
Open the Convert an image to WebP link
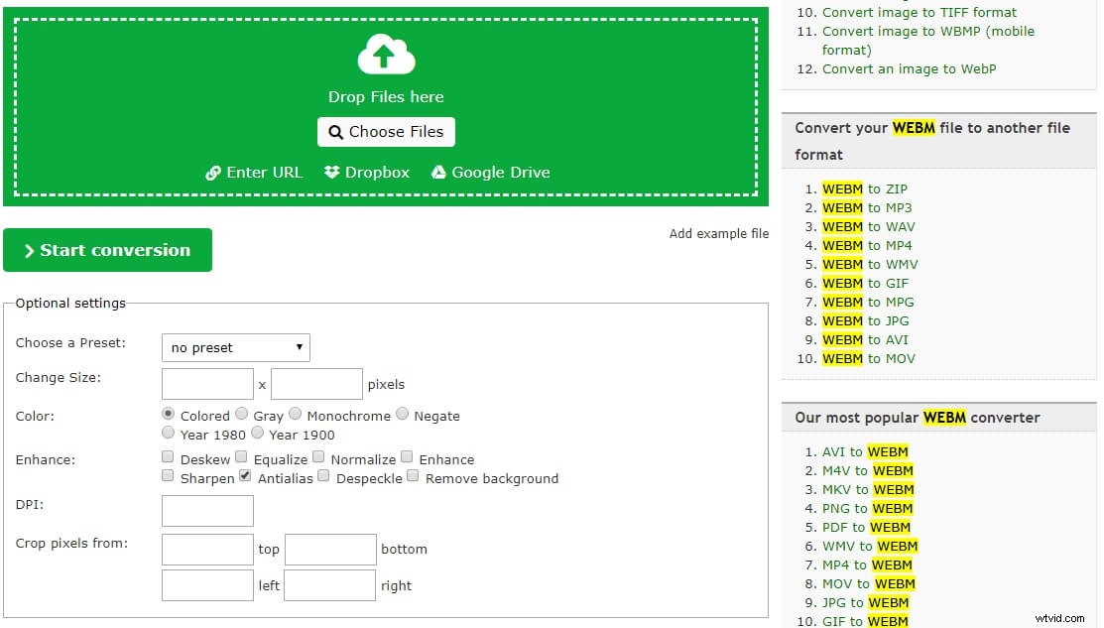[910, 68]
